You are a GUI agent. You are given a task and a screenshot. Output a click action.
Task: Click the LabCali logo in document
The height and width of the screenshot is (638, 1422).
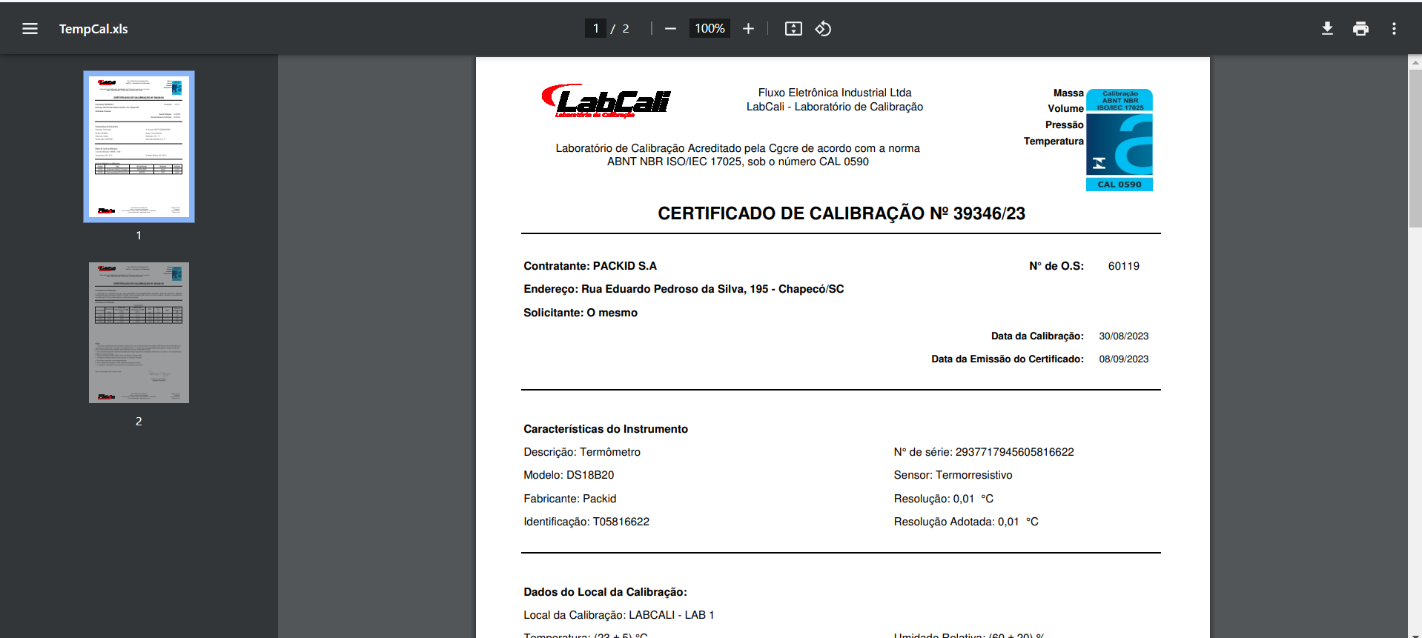point(606,101)
